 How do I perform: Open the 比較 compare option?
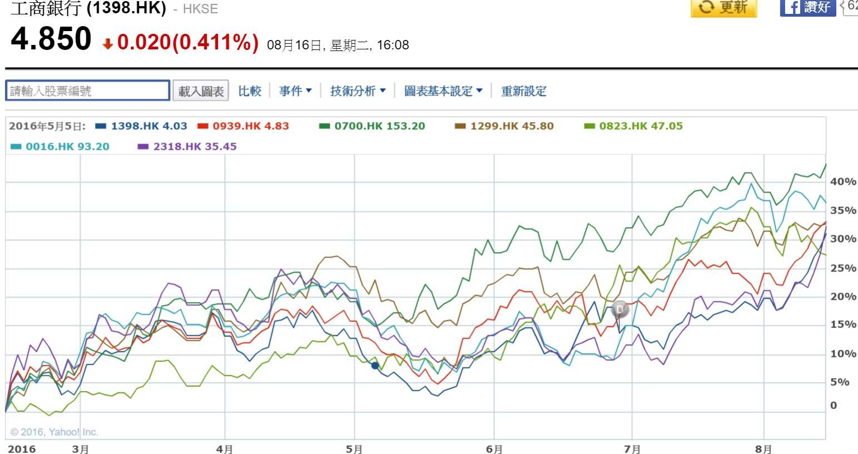250,91
